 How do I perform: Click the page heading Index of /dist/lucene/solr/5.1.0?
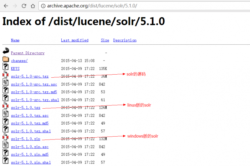pos(84,22)
